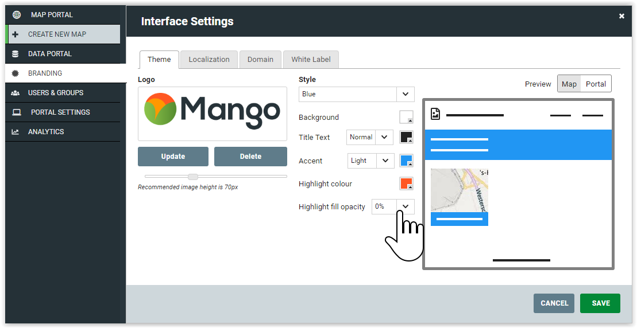Click the image file icon in preview
Screen dimensions: 637x328
[435, 114]
